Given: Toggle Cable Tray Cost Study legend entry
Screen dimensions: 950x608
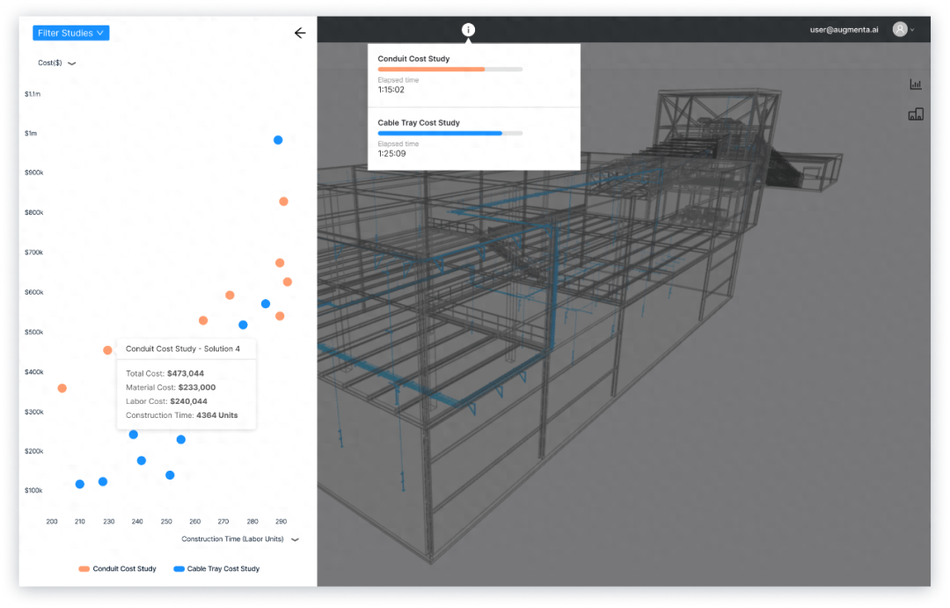Looking at the screenshot, I should tap(217, 568).
